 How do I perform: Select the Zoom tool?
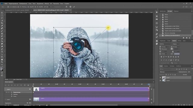click(2, 62)
